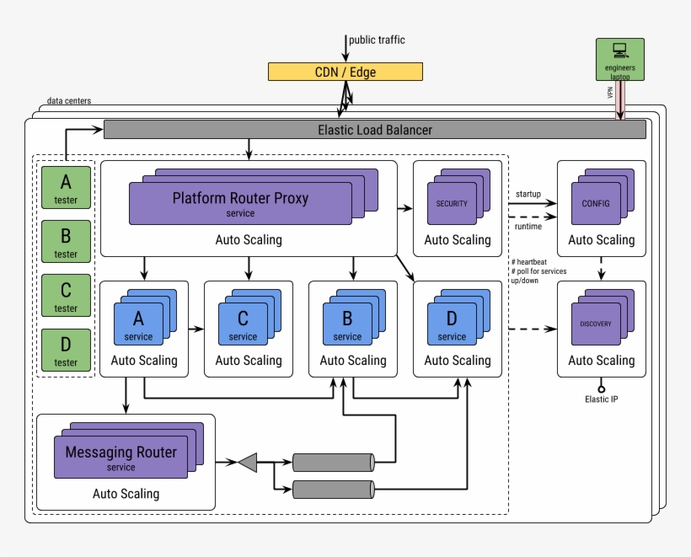Select the engineers laptop icon

coord(619,59)
